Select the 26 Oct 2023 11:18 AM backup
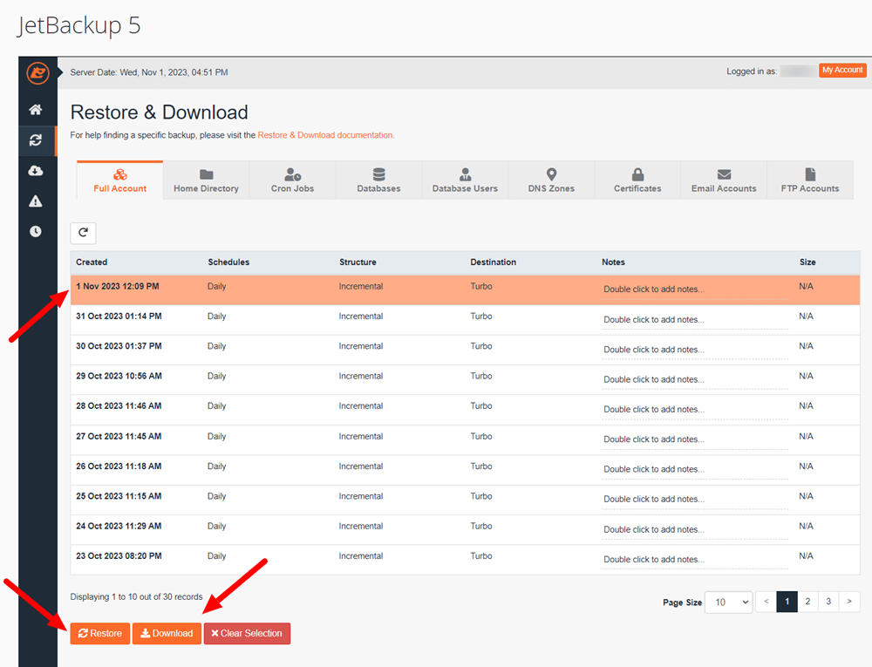 (465, 470)
